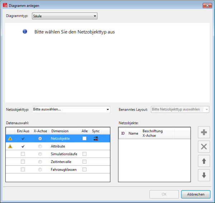This screenshot has height=203, width=215.
Task: Open the Benanntes Layout dropdown
Action: click(180, 110)
